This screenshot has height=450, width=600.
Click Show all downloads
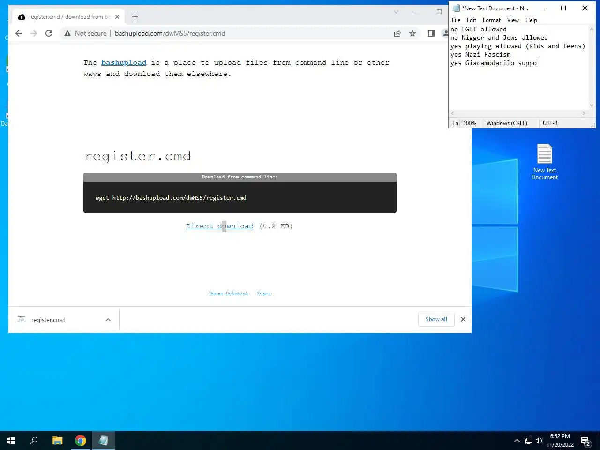click(436, 319)
